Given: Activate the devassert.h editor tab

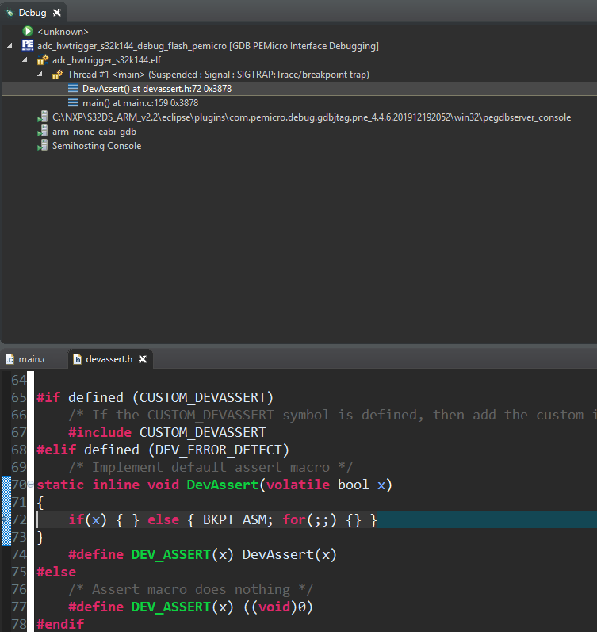Looking at the screenshot, I should 109,359.
